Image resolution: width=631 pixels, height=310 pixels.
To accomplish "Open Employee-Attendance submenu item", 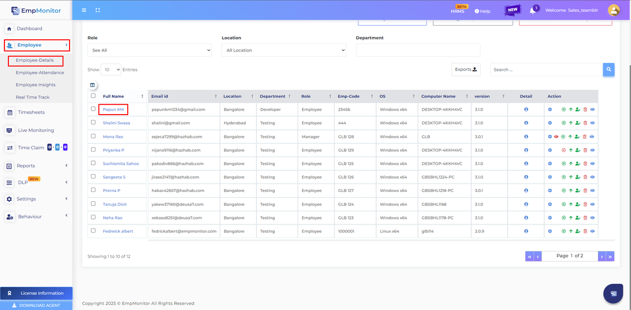I will (x=39, y=73).
